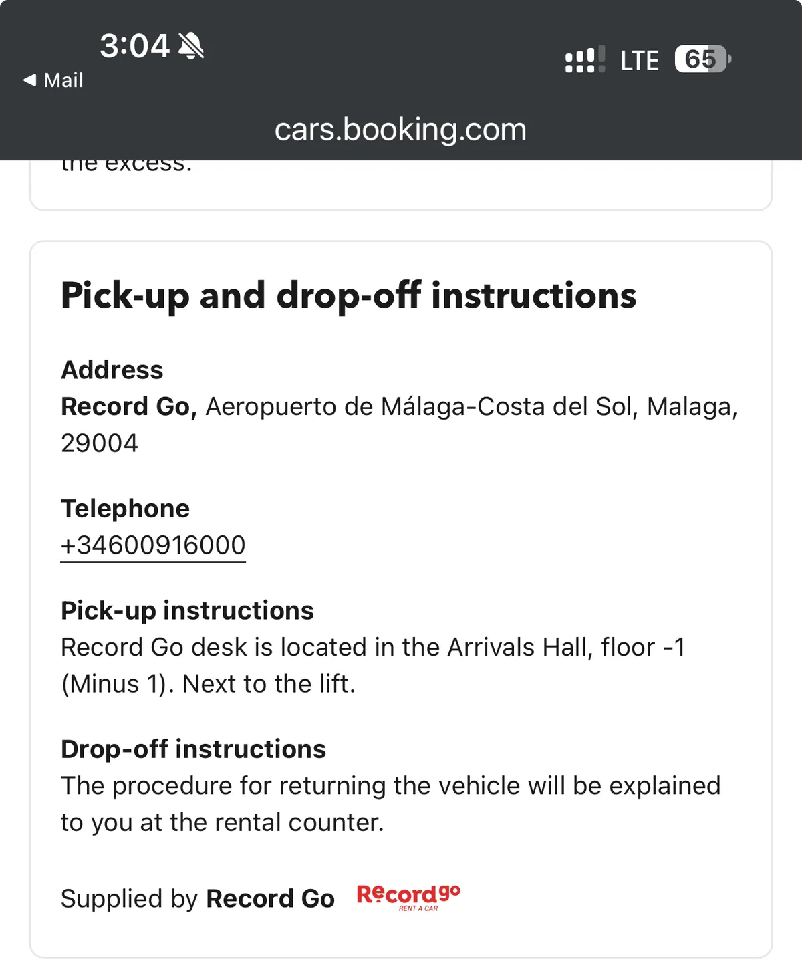
Task: Click the Drop-off instructions subheading
Action: click(193, 749)
